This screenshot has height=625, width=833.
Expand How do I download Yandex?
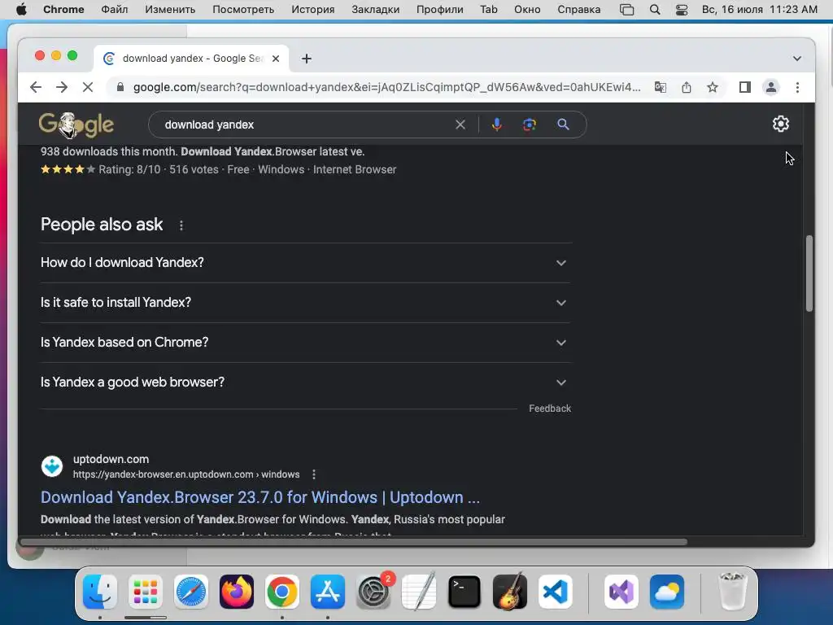click(x=306, y=263)
